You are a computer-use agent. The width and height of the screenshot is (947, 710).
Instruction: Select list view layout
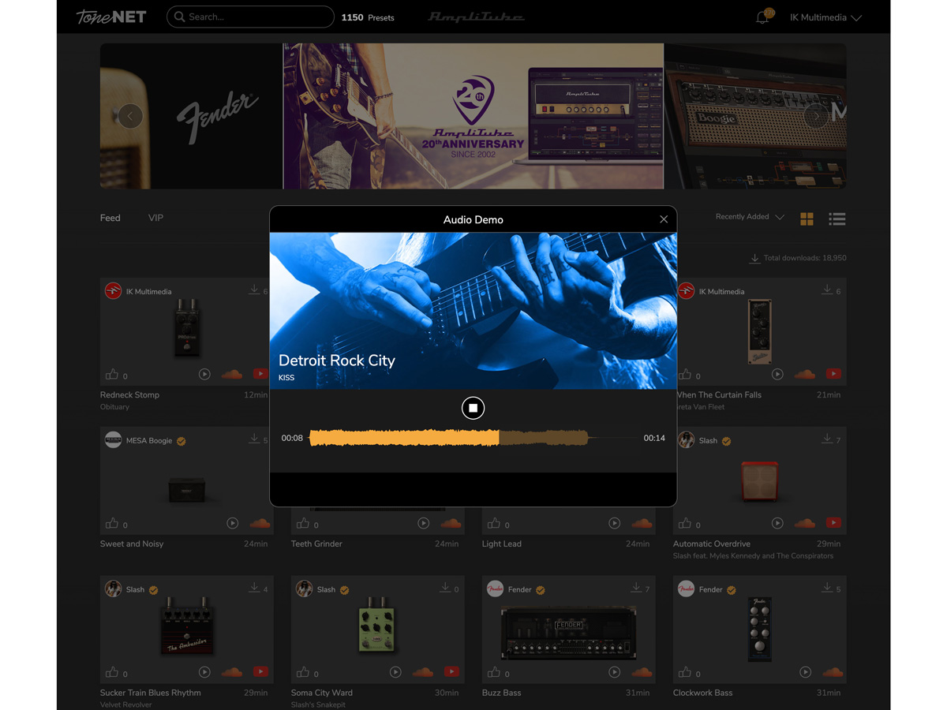pyautogui.click(x=837, y=219)
